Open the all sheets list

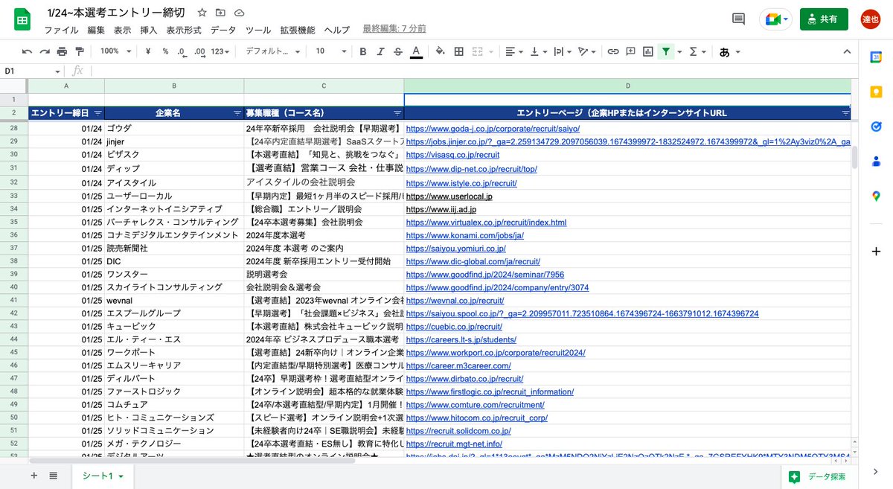click(x=54, y=476)
